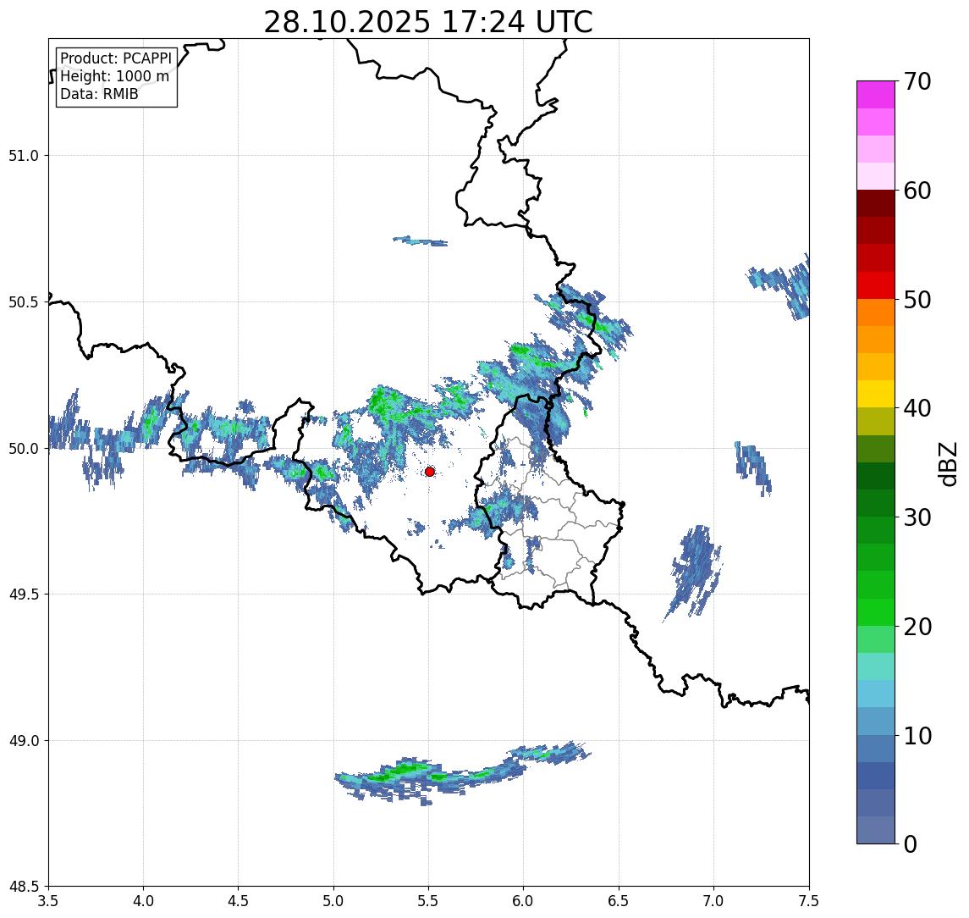Click the latitude 51.0 axis label
This screenshot has width=969, height=918.
[23, 155]
